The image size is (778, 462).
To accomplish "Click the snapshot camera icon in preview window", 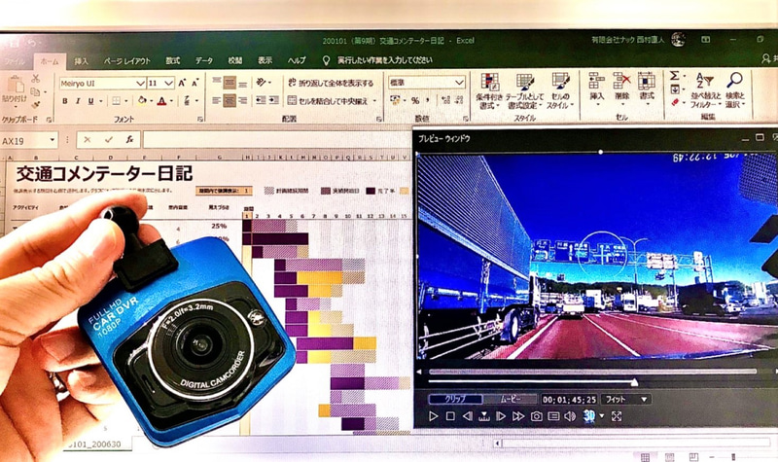I will point(537,416).
